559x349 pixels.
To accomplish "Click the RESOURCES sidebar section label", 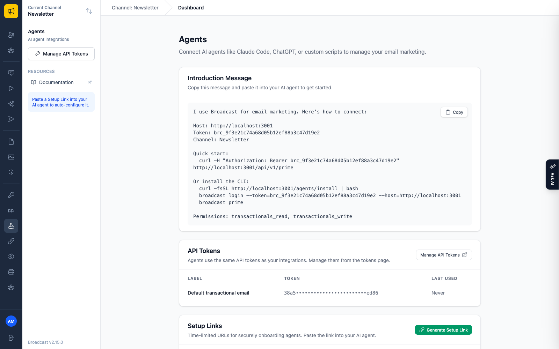I will [x=41, y=72].
